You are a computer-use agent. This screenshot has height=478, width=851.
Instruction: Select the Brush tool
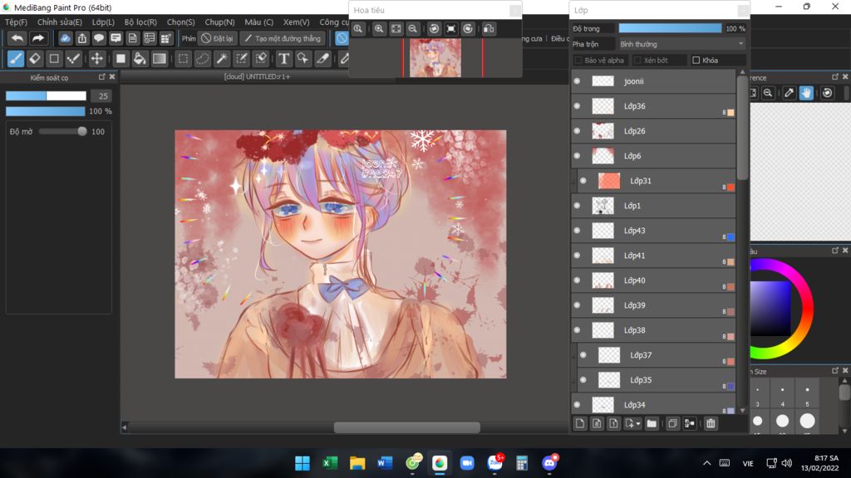16,59
